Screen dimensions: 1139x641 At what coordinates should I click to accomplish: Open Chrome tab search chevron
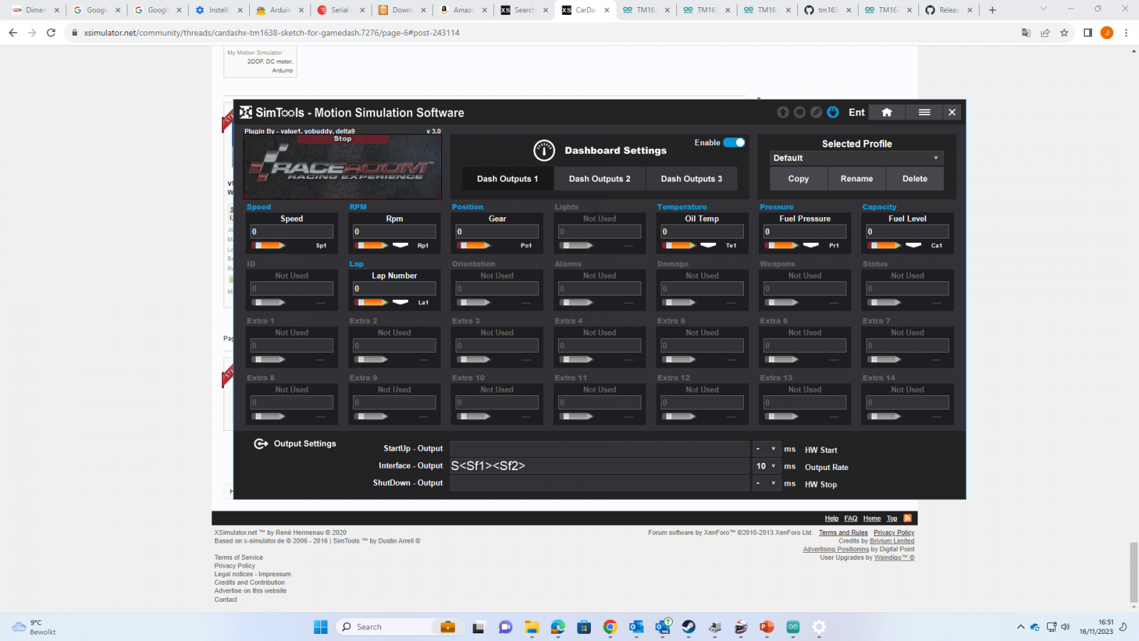pyautogui.click(x=1043, y=10)
